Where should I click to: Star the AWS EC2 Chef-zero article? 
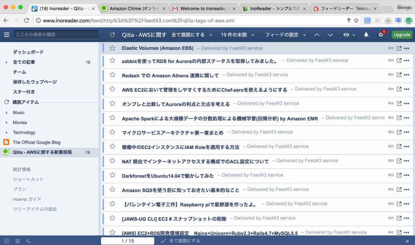[113, 89]
